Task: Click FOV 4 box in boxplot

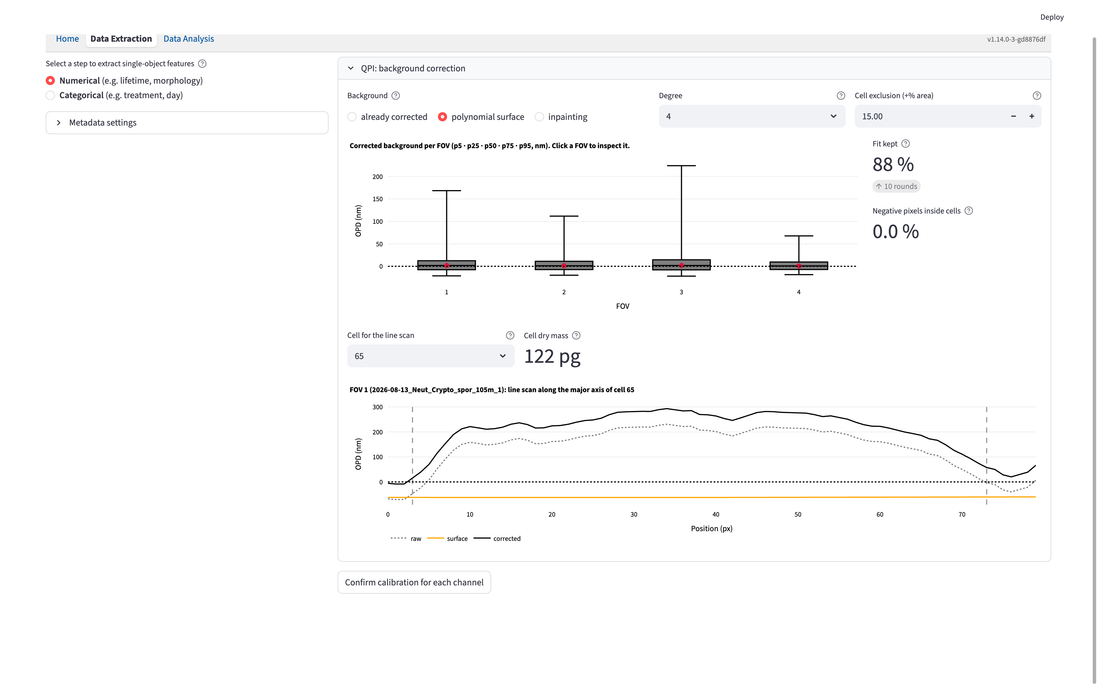Action: [799, 265]
